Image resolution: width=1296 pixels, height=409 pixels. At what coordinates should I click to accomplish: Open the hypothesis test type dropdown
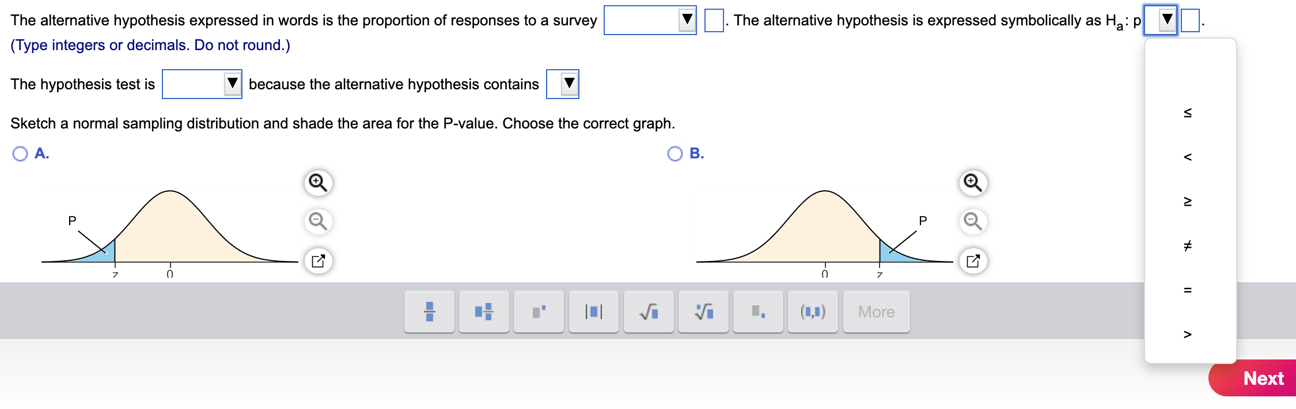click(x=202, y=84)
